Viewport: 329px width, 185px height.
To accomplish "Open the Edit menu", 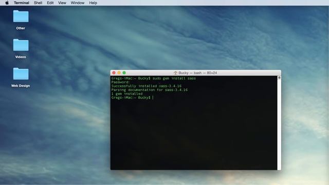I will [50, 3].
